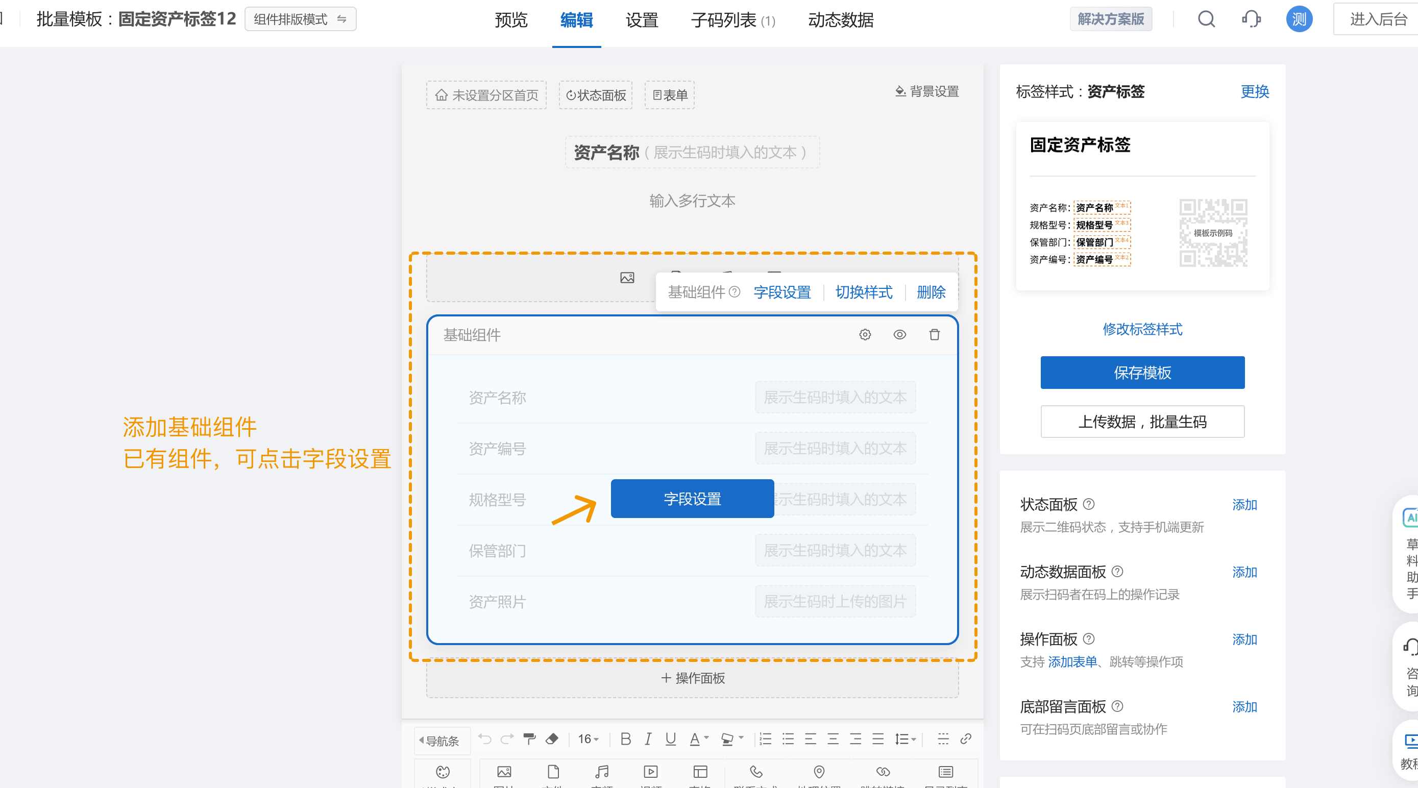Click the audio music note icon

pyautogui.click(x=602, y=772)
